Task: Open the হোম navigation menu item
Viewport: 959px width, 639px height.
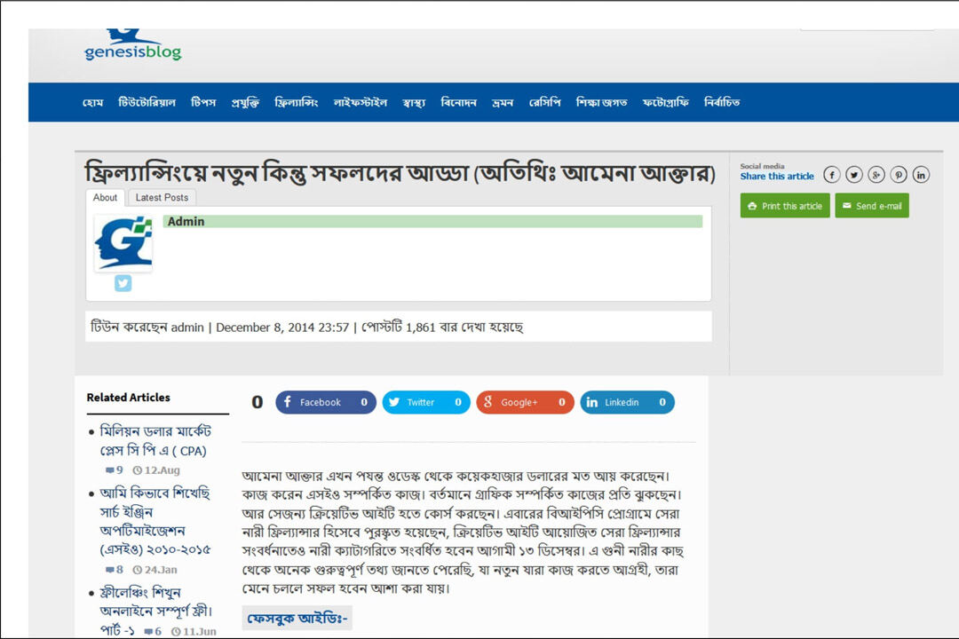Action: coord(92,102)
